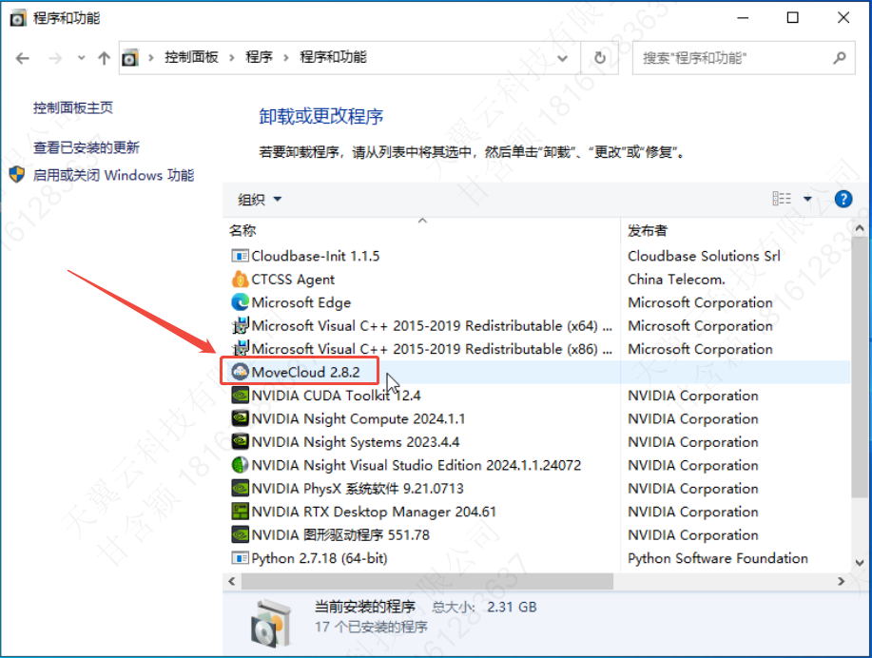Open 查看已安装的更新 link
Screen dimensions: 872x658
tap(87, 147)
